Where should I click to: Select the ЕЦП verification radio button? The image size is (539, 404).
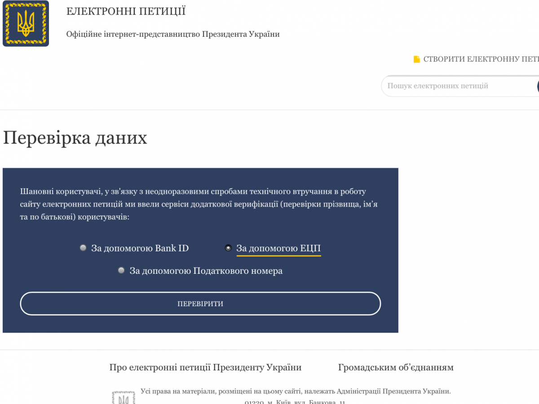tap(228, 248)
